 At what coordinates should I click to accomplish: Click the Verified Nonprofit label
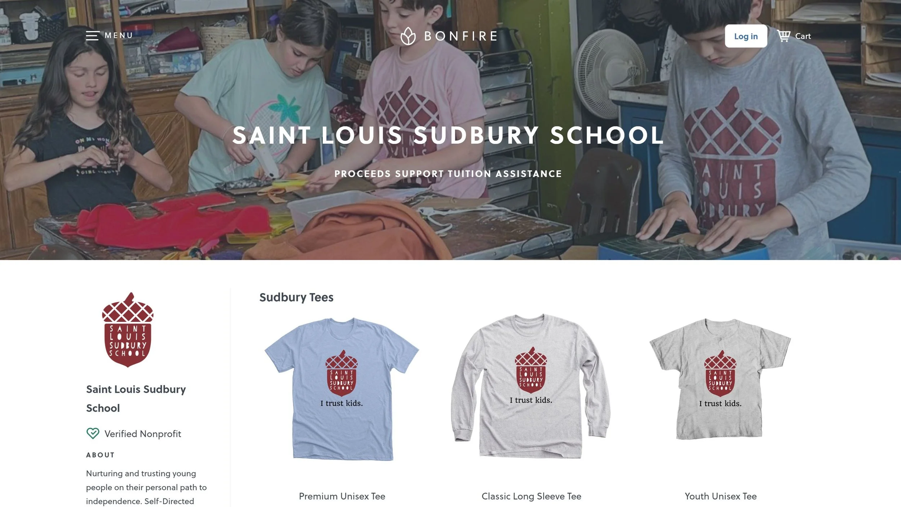(143, 434)
